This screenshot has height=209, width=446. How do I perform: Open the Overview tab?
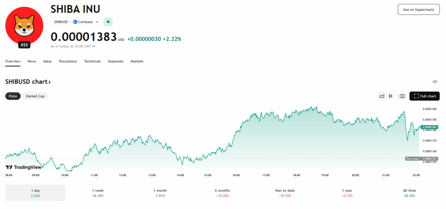click(x=13, y=61)
